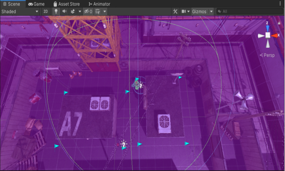Select the orange traffic cones
Screen dimensions: 285x171
coord(75,75)
